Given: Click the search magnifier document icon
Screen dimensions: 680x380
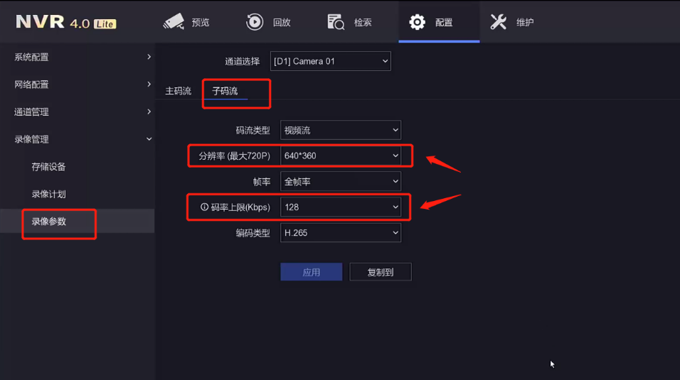Looking at the screenshot, I should click(x=336, y=22).
